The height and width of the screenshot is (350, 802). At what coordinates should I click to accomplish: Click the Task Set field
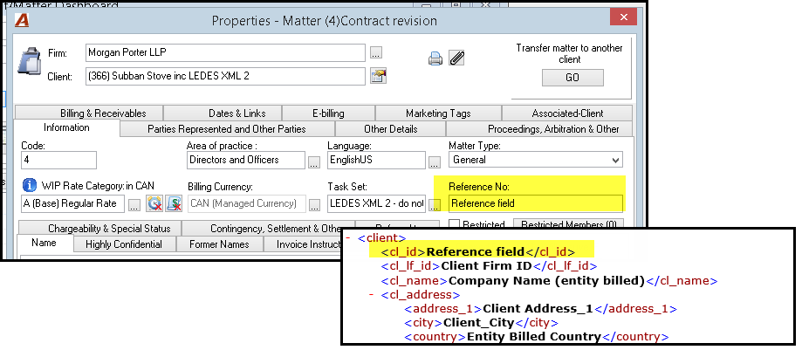[377, 203]
